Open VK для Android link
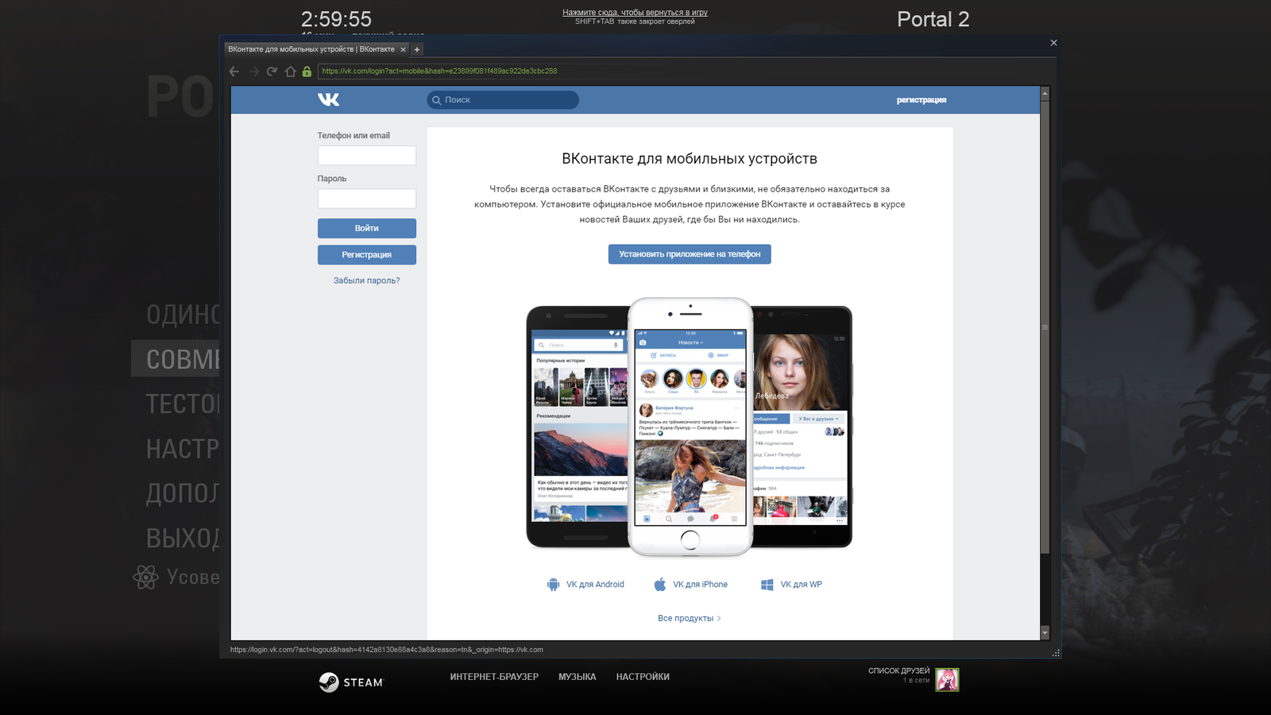The image size is (1271, 715). (x=595, y=585)
